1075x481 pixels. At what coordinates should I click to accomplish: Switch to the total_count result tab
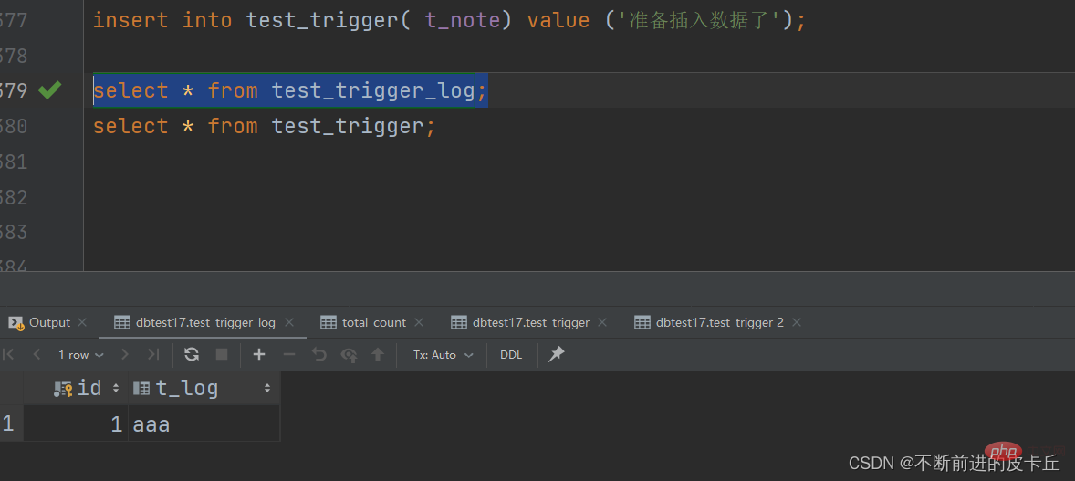373,322
